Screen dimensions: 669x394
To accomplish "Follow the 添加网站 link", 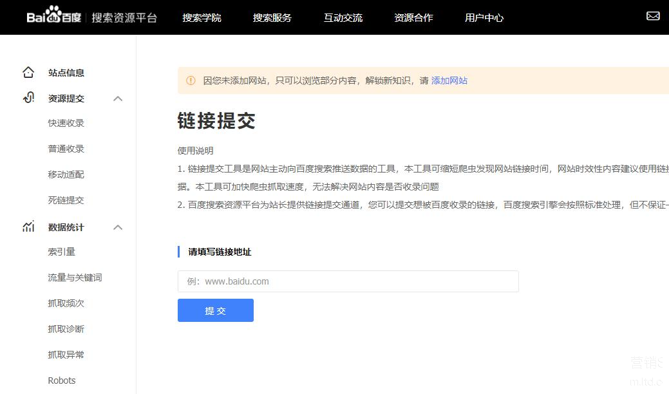I will pos(449,80).
